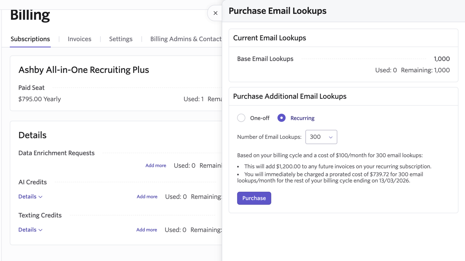Expand Details under AI Credits
This screenshot has width=465, height=261.
[x=30, y=197]
